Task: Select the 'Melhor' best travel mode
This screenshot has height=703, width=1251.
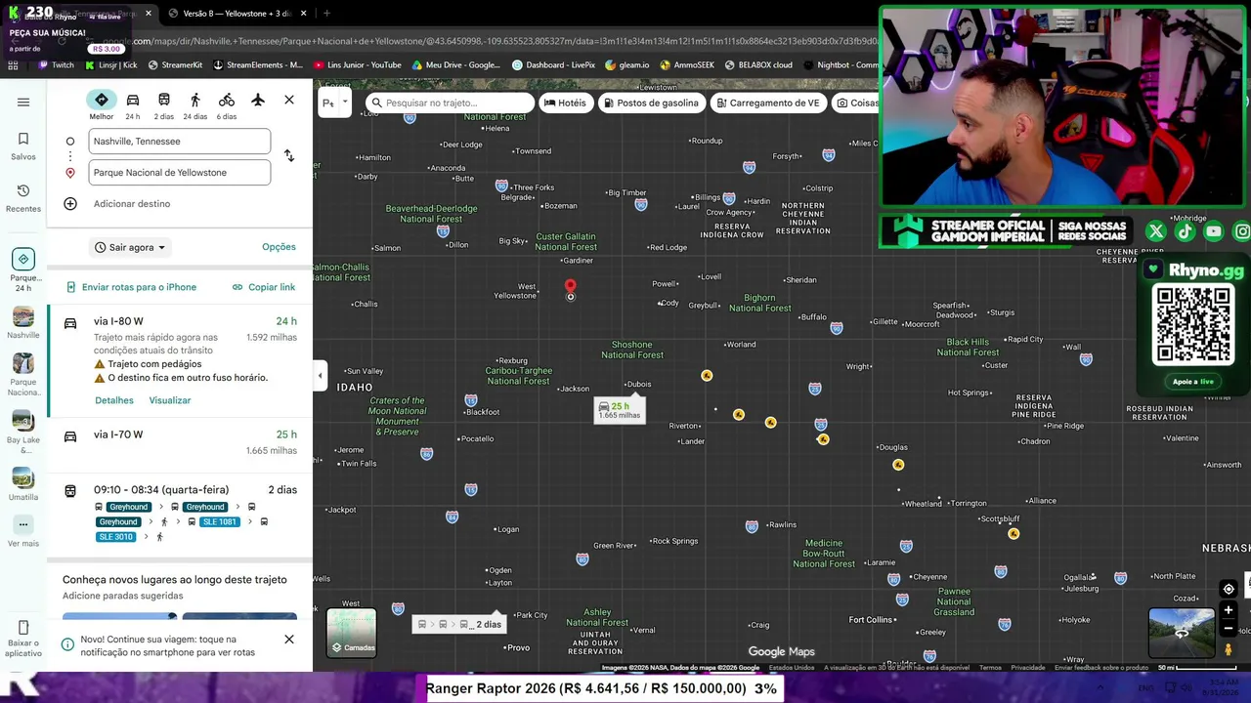Action: click(102, 105)
